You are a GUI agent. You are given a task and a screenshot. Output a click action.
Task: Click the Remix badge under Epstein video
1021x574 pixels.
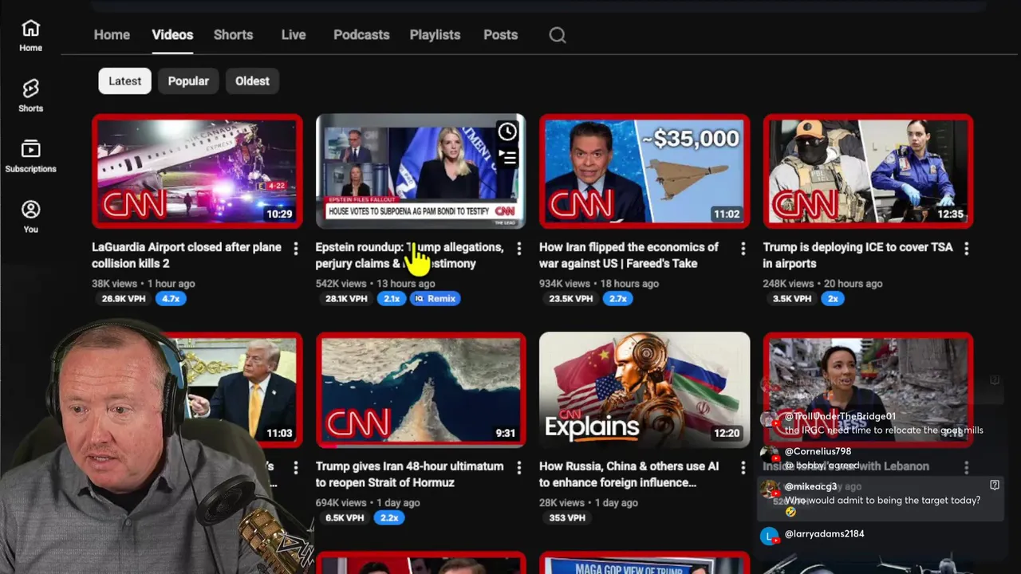pyautogui.click(x=436, y=298)
